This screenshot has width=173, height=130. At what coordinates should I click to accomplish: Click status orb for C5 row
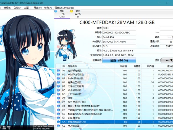click(x=58, y=110)
